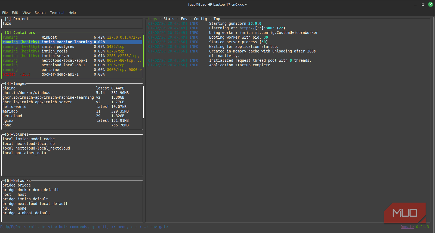
Task: Open the Help menu
Action: (x=72, y=13)
